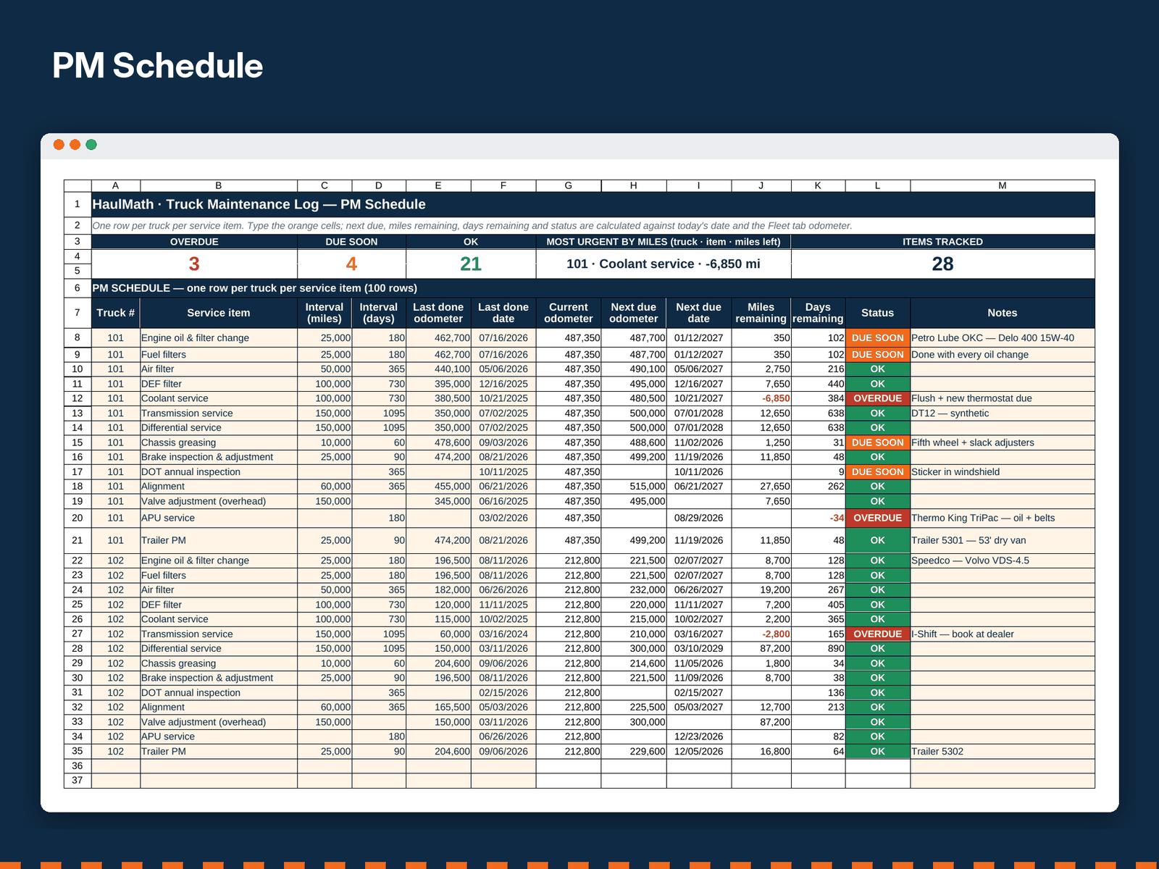Select note 'Thermo King TriPac — oil + belts'

click(1003, 518)
